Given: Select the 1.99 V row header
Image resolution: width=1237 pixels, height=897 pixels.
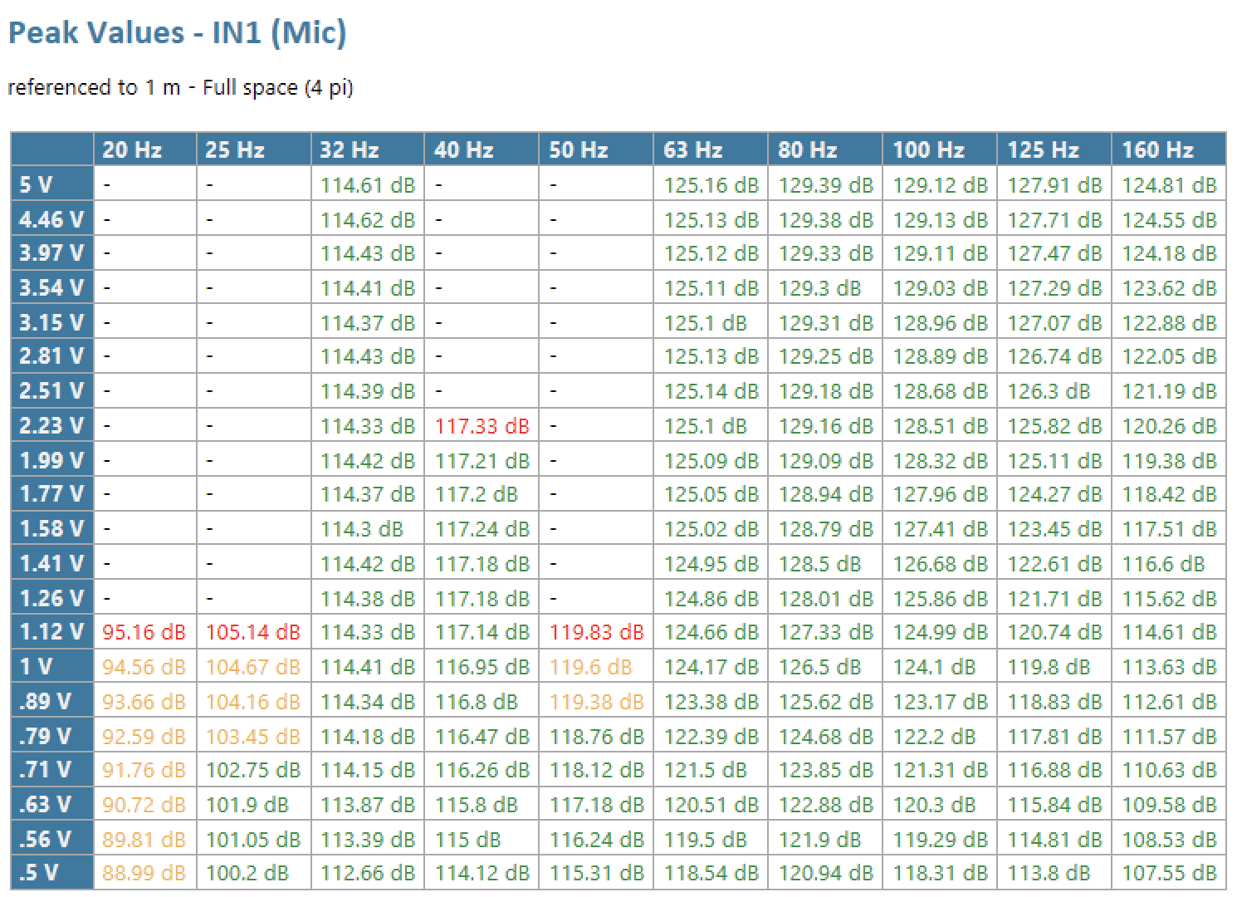Looking at the screenshot, I should [x=51, y=460].
